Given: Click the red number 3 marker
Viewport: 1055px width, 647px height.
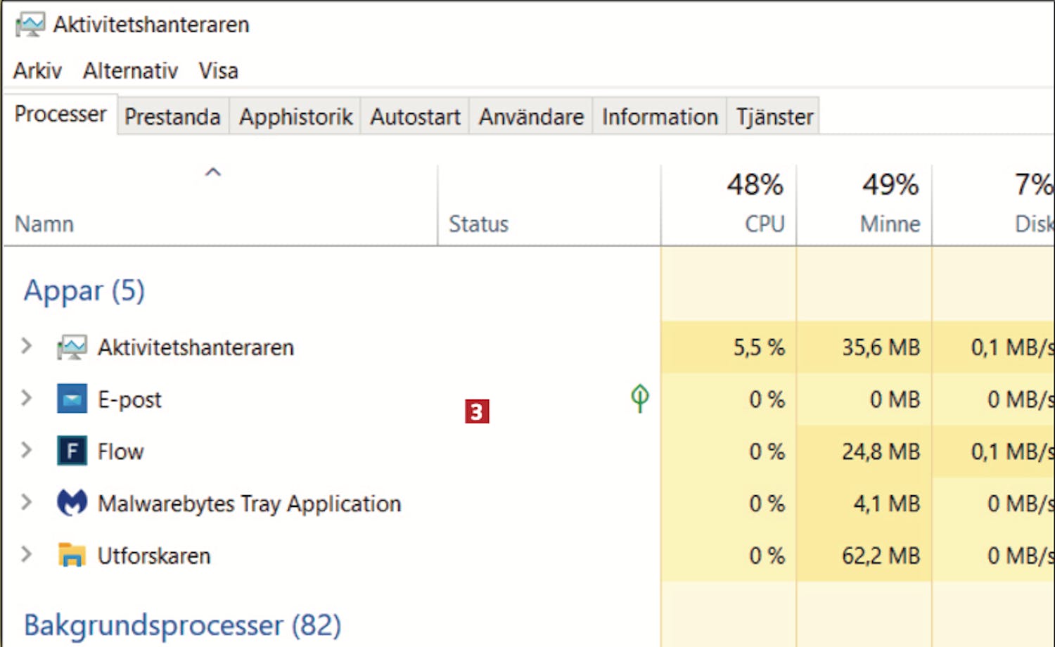Looking at the screenshot, I should (x=477, y=411).
